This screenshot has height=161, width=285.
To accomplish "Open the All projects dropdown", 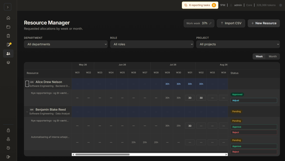I will point(238,44).
